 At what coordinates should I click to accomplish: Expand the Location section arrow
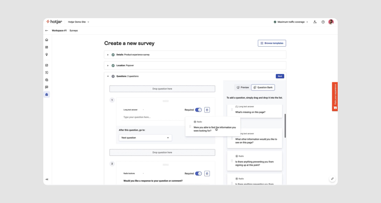[108, 65]
